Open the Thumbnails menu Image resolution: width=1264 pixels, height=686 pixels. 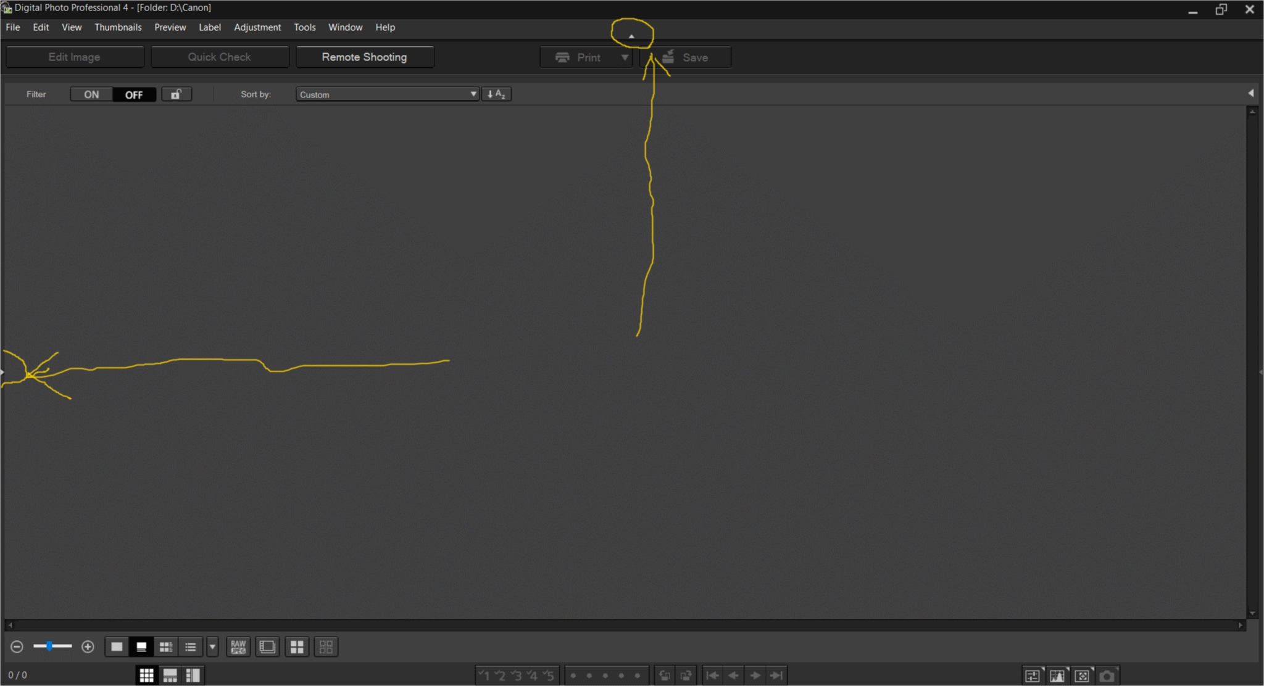[x=118, y=27]
